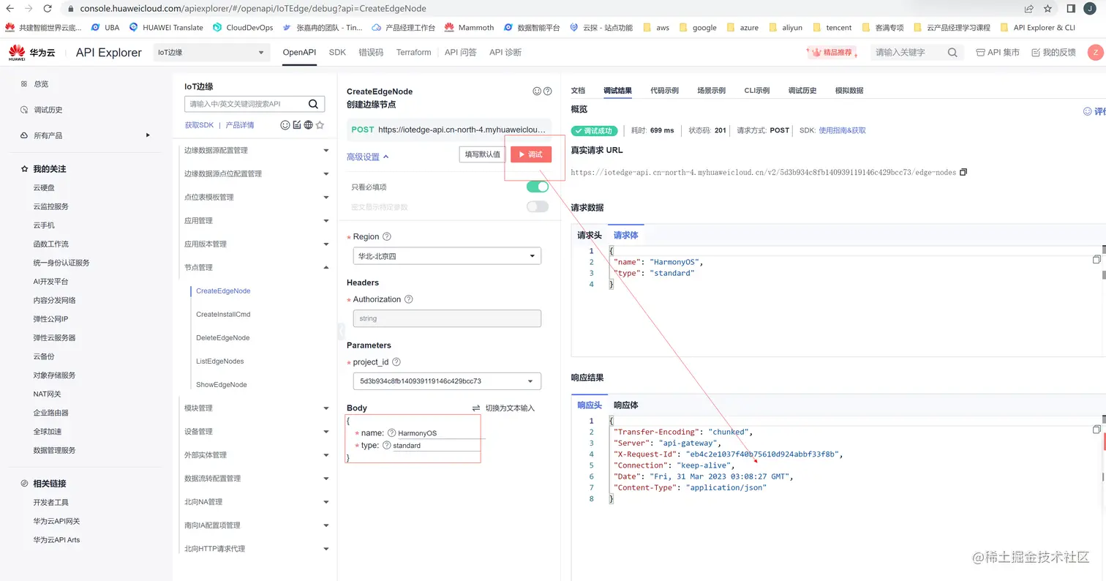Click help icon next to Region

click(x=387, y=237)
